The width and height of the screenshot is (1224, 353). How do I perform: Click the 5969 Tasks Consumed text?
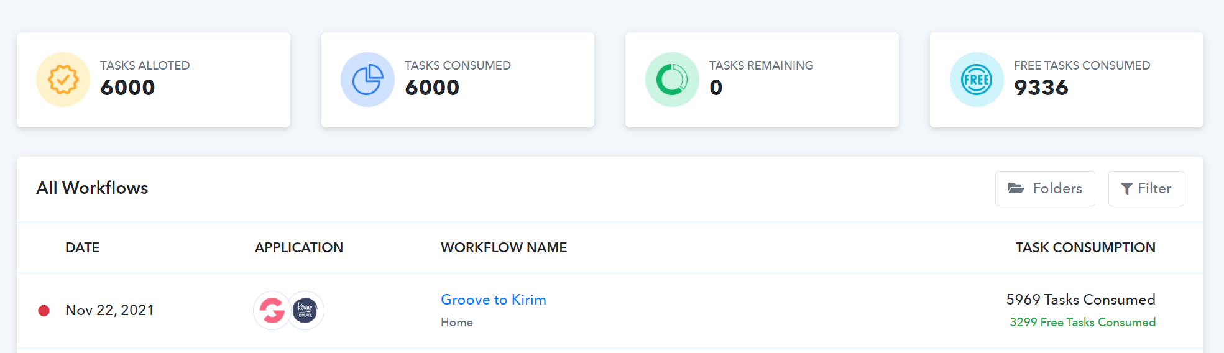[x=1080, y=300]
